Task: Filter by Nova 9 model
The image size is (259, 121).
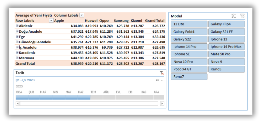Action: 227,62
